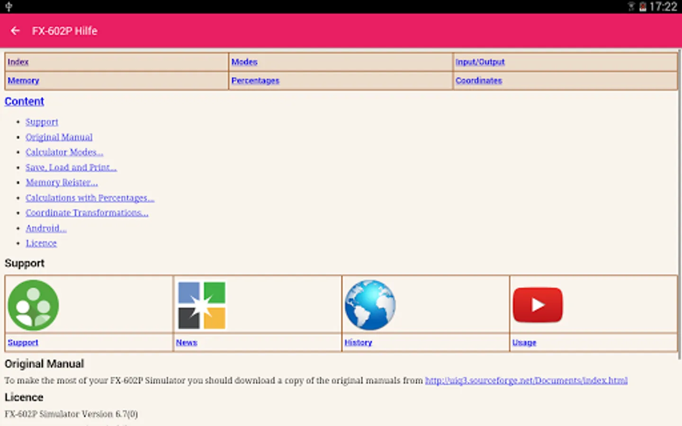Open the Coordinates navigation link
This screenshot has height=426, width=682.
pos(479,80)
